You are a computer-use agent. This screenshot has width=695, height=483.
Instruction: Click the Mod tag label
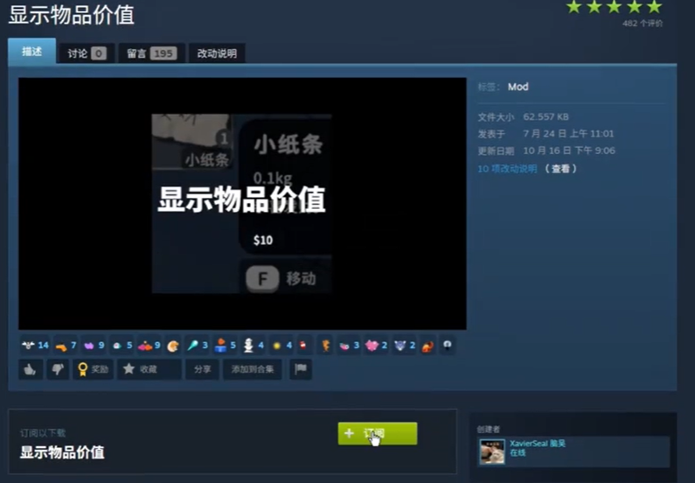(518, 87)
